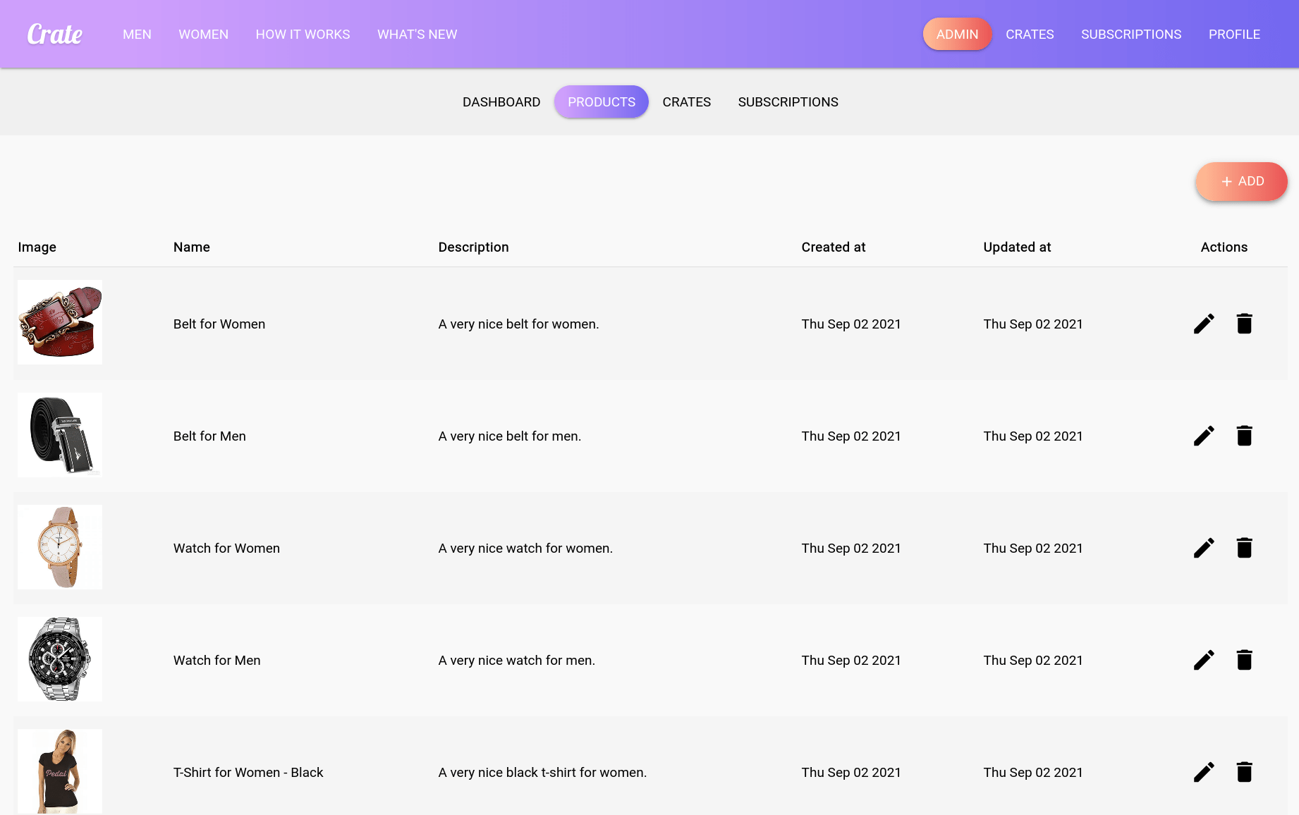Edit the Belt for Men product
The width and height of the screenshot is (1299, 815).
coord(1204,436)
